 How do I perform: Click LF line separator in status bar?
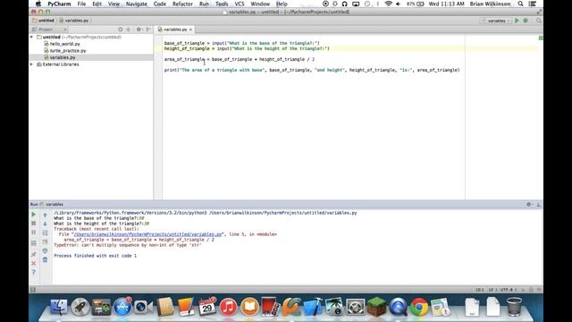click(492, 290)
